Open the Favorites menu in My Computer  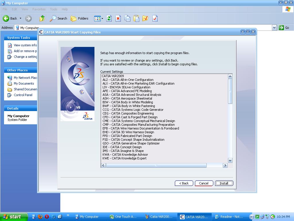[39, 9]
